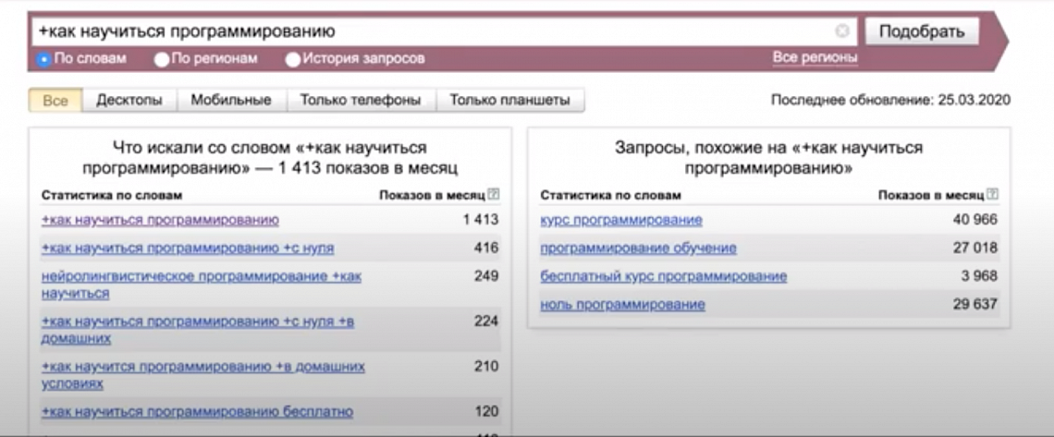Viewport: 1054px width, 437px height.
Task: Select the По словам radio button
Action: (45, 59)
